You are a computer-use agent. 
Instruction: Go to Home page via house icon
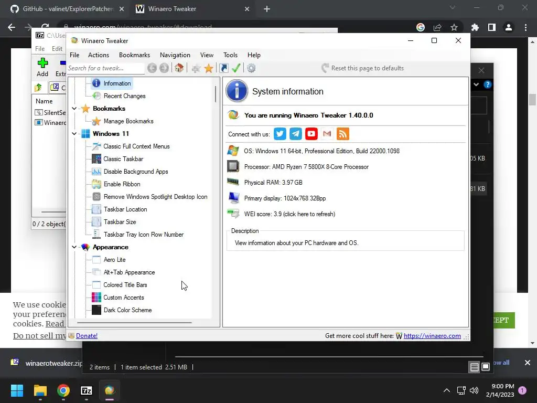click(179, 68)
